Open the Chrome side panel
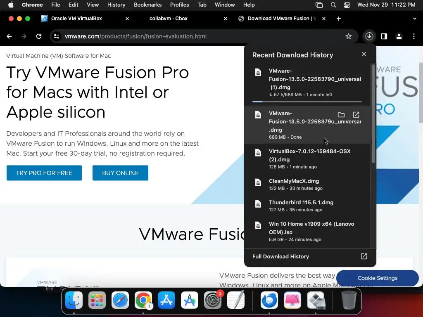This screenshot has width=423, height=317. coord(384,36)
